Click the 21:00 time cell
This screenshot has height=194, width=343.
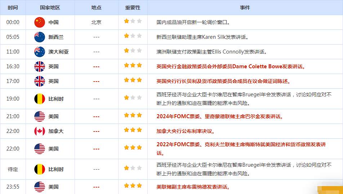(13, 116)
